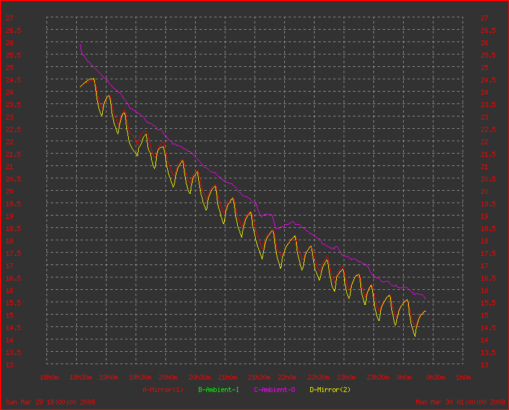
Task: Click the 20h0m time axis label
Action: coord(168,377)
